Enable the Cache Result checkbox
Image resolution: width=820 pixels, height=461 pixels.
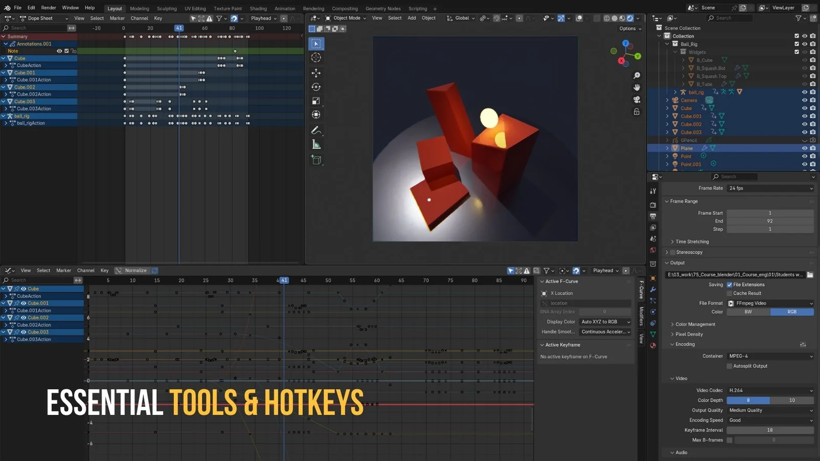pos(729,293)
